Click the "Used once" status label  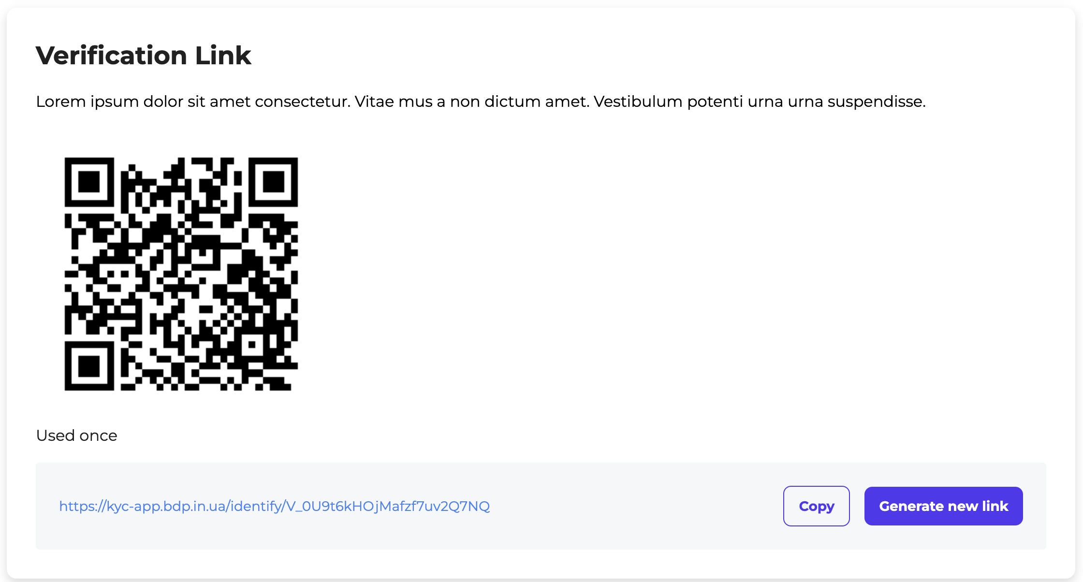pos(76,436)
